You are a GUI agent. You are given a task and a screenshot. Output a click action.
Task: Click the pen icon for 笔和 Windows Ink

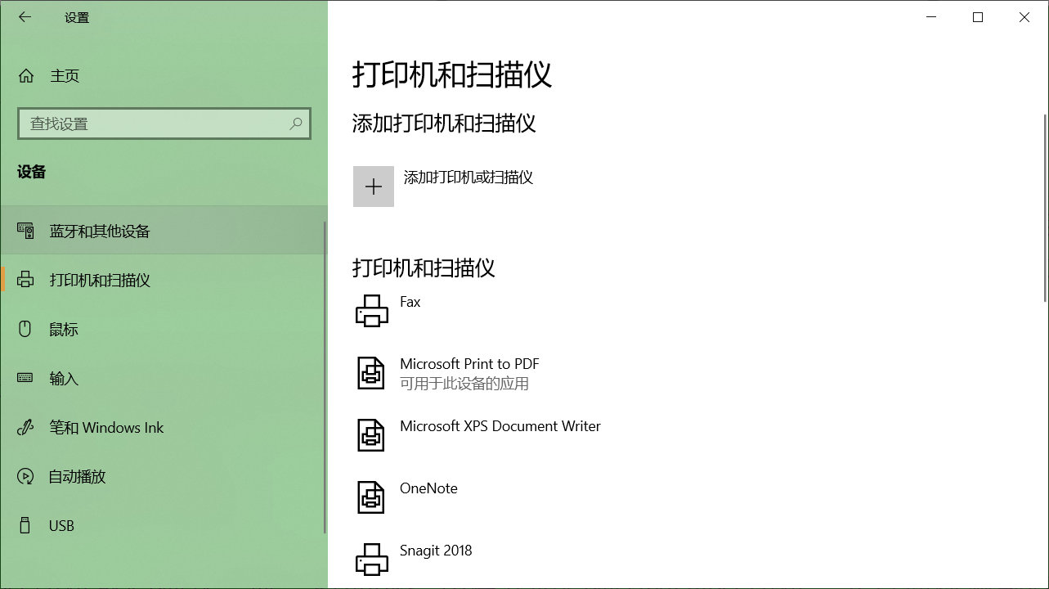(25, 427)
